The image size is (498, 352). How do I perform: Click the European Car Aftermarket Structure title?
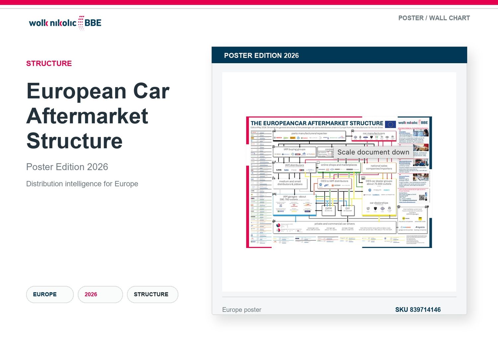pos(98,116)
